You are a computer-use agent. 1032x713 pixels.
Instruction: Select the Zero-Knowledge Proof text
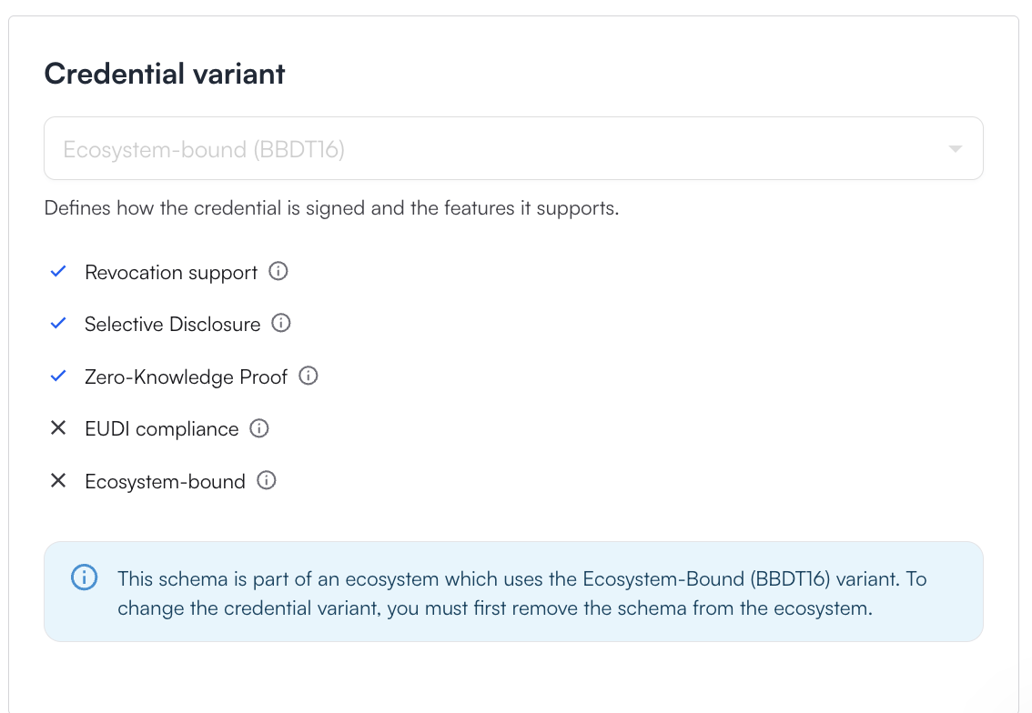point(186,377)
